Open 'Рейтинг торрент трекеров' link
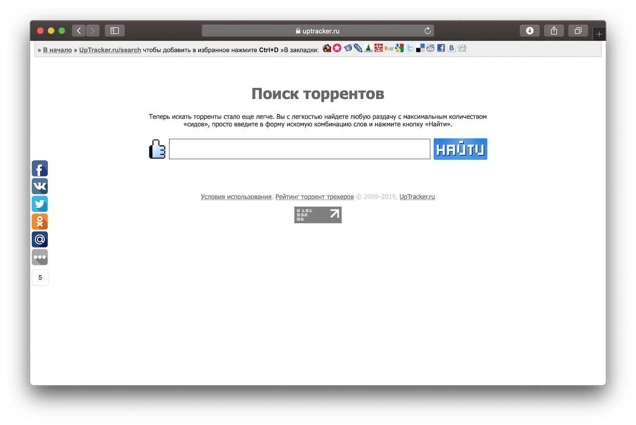 tap(314, 197)
